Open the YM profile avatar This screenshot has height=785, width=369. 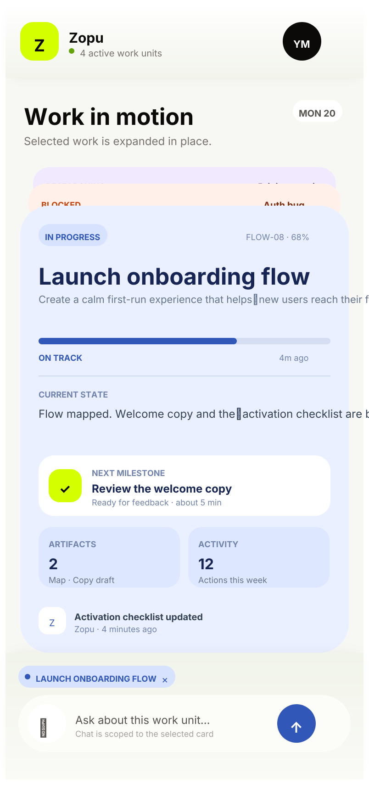coord(302,41)
